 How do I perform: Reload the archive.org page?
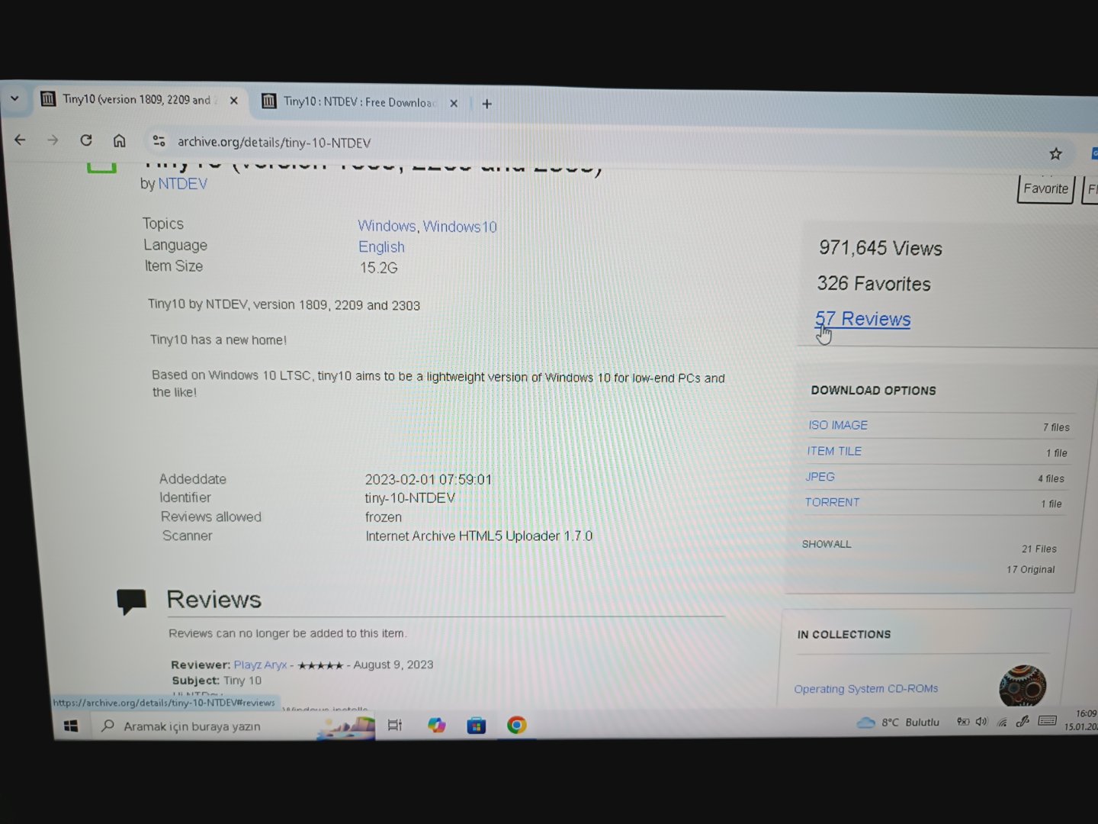(x=86, y=140)
